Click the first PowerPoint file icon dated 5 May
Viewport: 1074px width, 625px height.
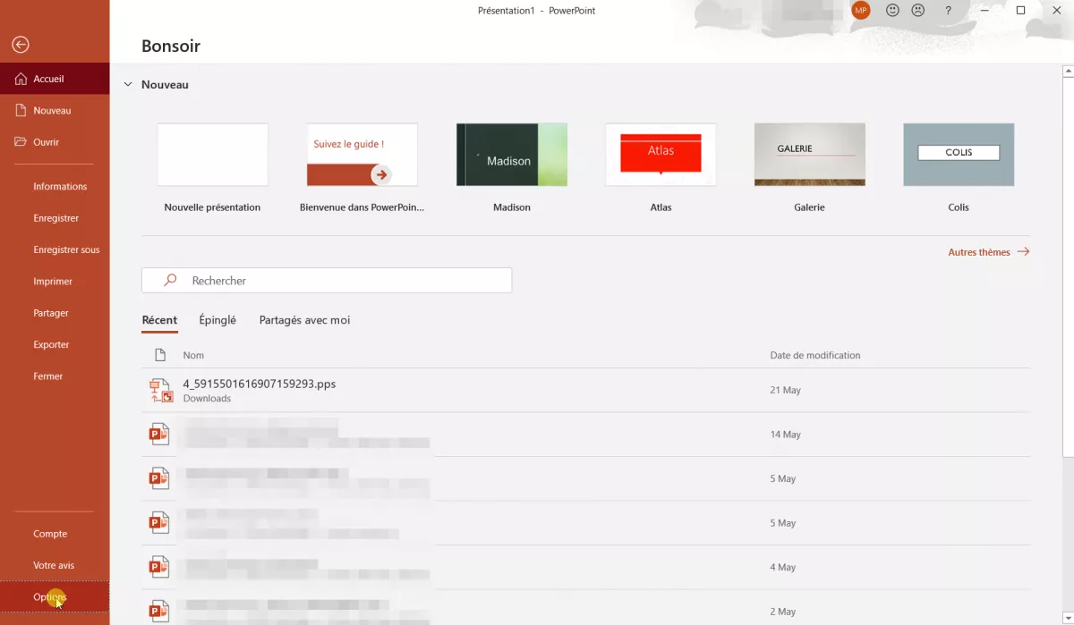pyautogui.click(x=159, y=478)
